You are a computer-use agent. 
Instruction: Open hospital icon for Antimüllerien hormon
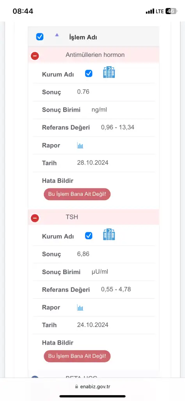(x=109, y=72)
